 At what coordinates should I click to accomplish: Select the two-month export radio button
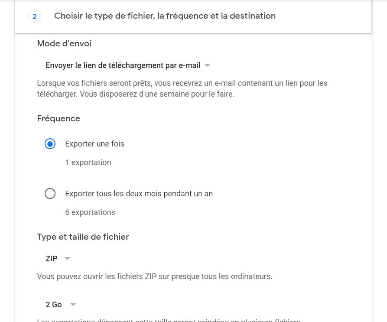(50, 194)
